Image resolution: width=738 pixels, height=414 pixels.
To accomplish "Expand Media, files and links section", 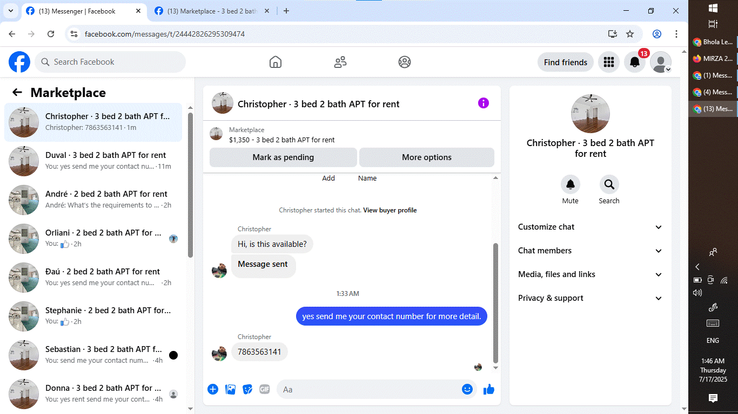I will [x=590, y=274].
